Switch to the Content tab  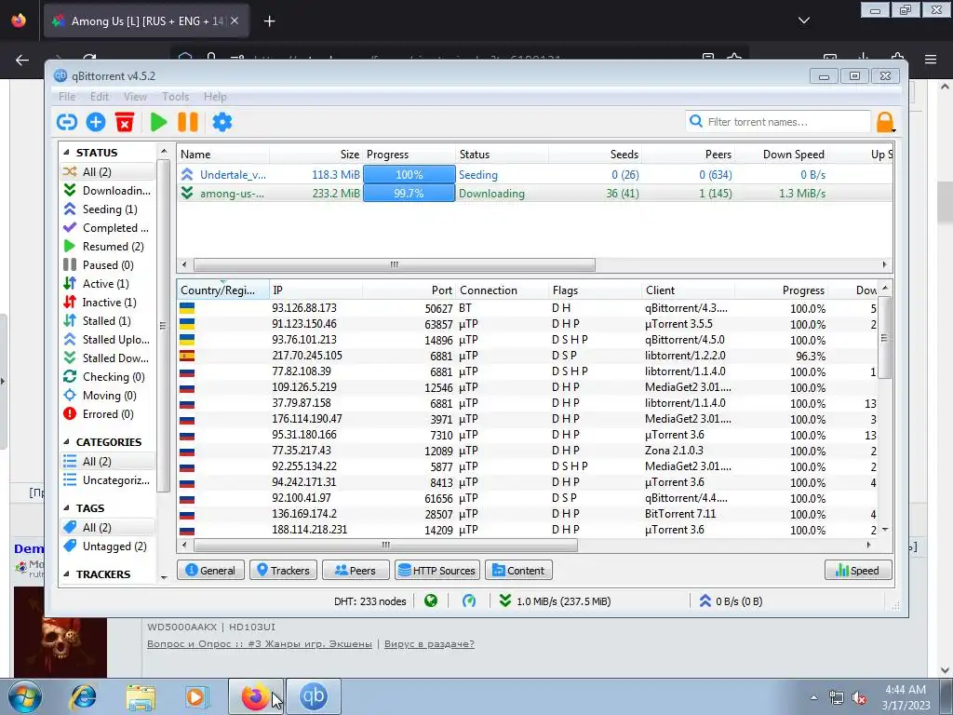coord(518,571)
